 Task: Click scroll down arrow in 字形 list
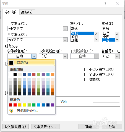[96, 39]
